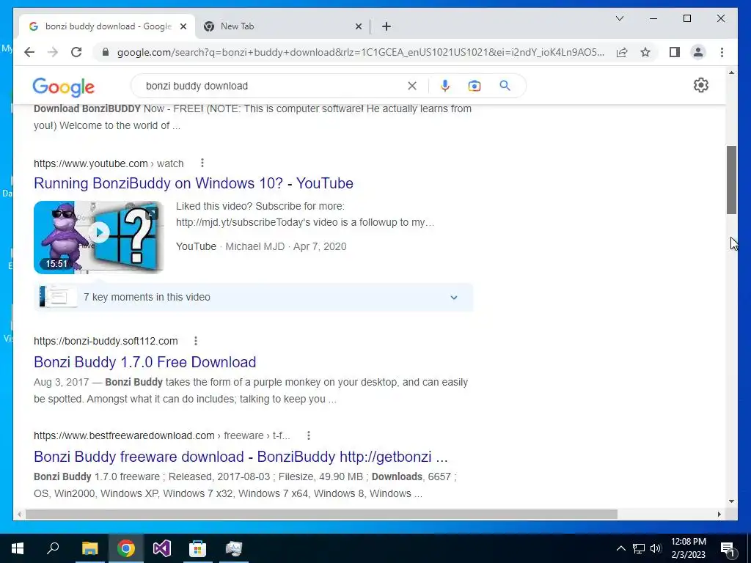Image resolution: width=751 pixels, height=563 pixels.
Task: Show hidden system tray icons
Action: 620,548
